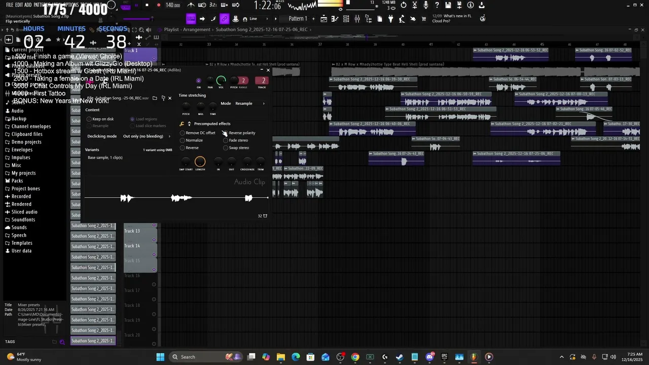Open the EDIT menu
This screenshot has width=649, height=365.
point(20,5)
